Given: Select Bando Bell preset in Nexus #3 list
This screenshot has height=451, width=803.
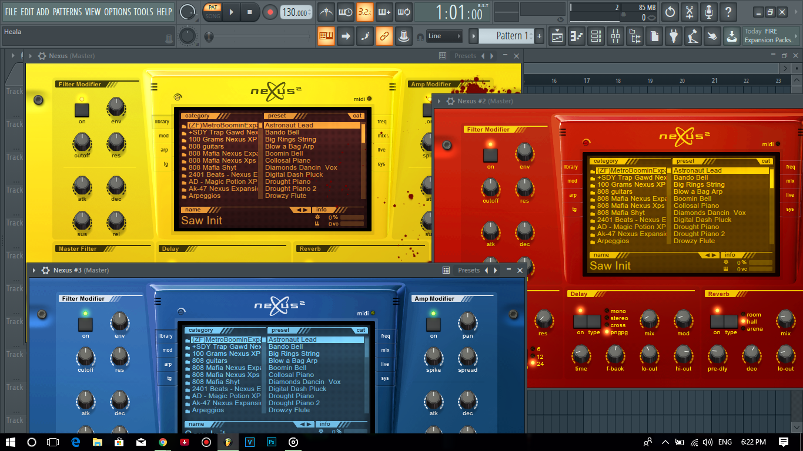Looking at the screenshot, I should click(286, 346).
